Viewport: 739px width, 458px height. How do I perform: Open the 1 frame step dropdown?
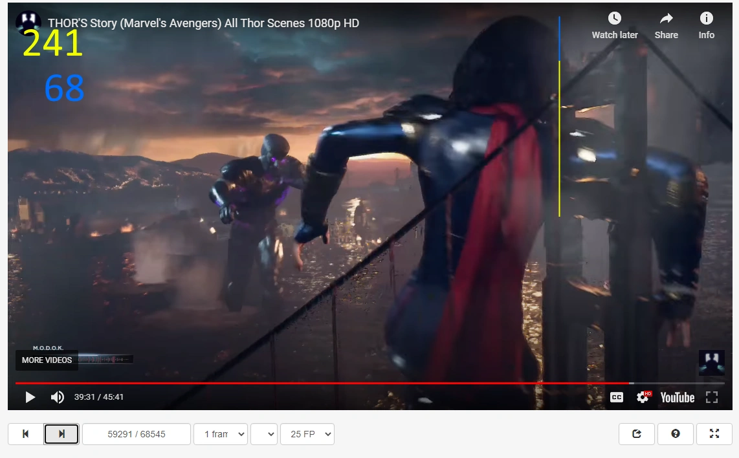coord(221,434)
